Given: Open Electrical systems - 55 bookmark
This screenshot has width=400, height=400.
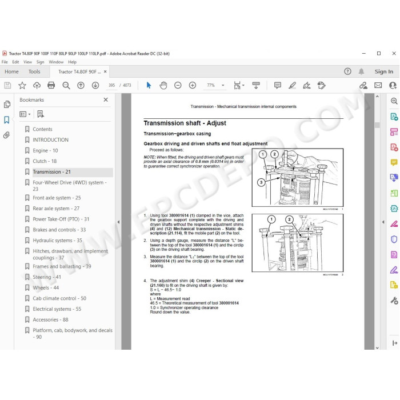Looking at the screenshot, I should pos(57,309).
